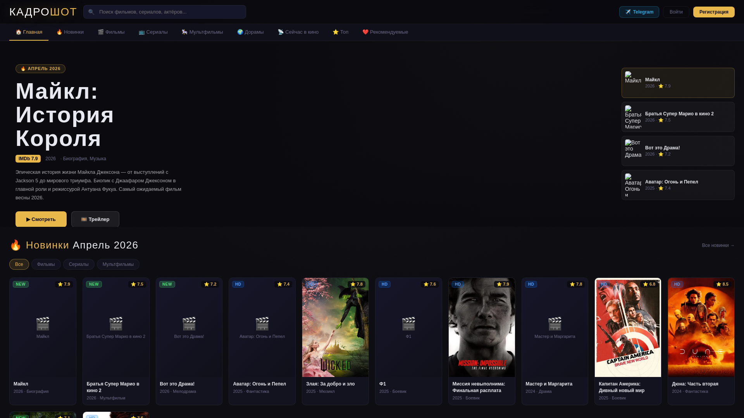This screenshot has width=744, height=418.
Task: Open Сейчас в кино nav tab
Action: click(298, 32)
